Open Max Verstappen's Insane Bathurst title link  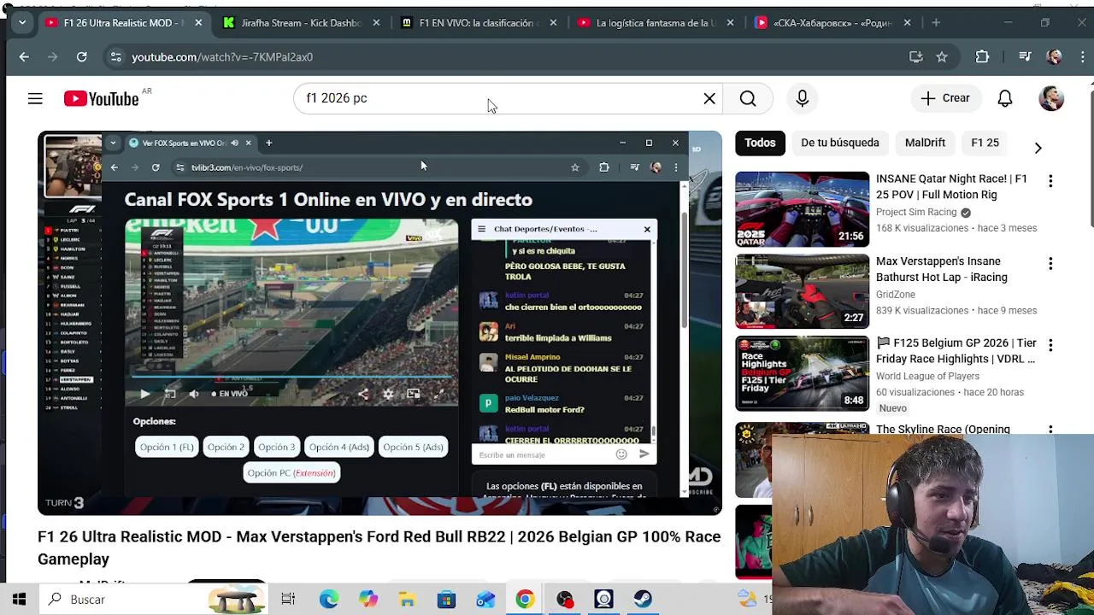(942, 269)
